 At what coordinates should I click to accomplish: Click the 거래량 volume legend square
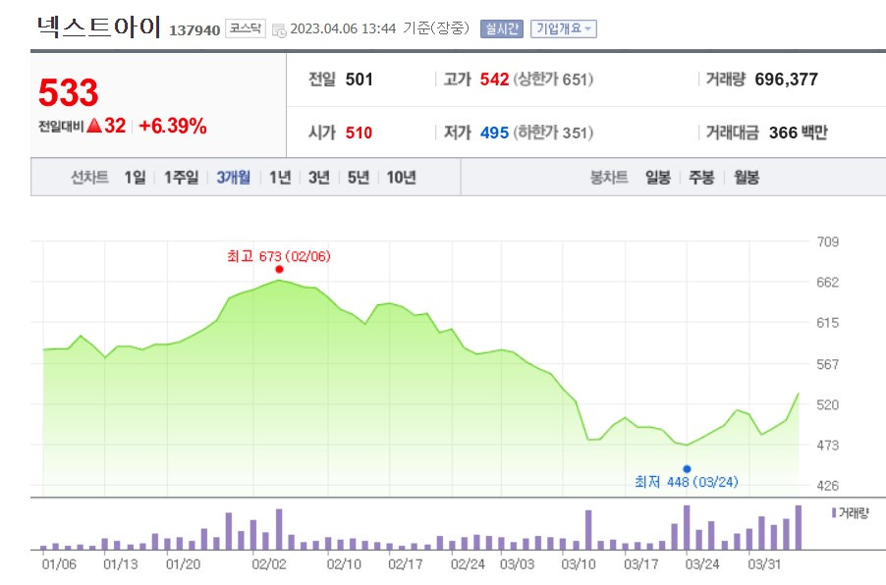(x=834, y=511)
